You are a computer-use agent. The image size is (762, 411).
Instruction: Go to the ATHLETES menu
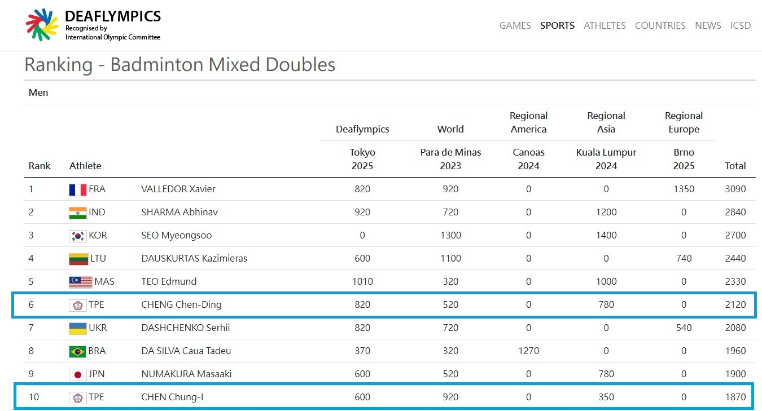coord(605,25)
